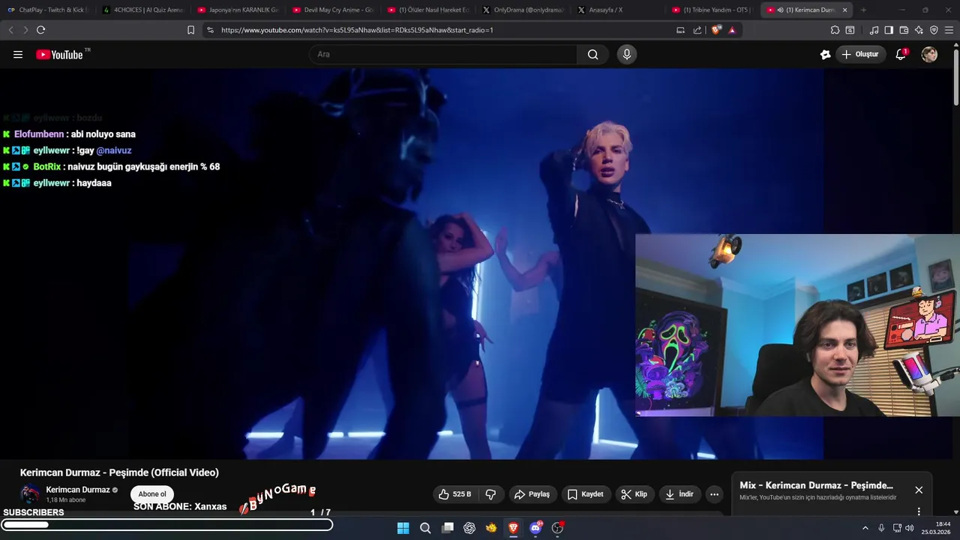Create a clip with Klip button
Screen dimensions: 960x540
(x=634, y=494)
